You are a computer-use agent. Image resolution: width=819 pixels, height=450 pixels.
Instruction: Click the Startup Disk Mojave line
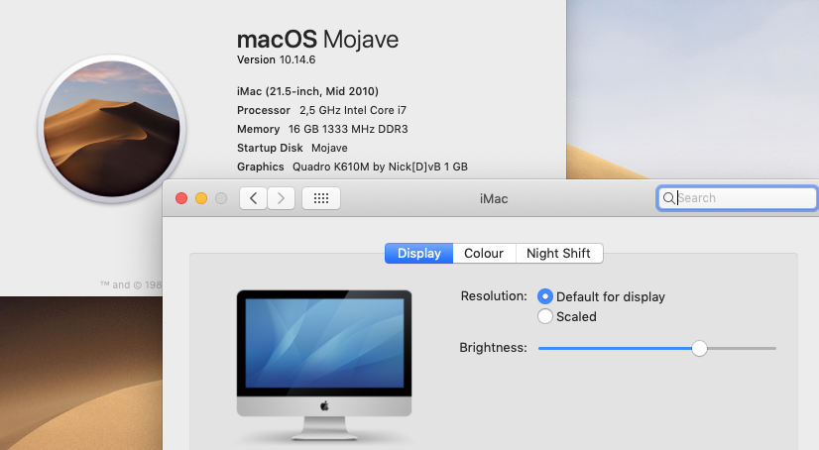pos(292,148)
